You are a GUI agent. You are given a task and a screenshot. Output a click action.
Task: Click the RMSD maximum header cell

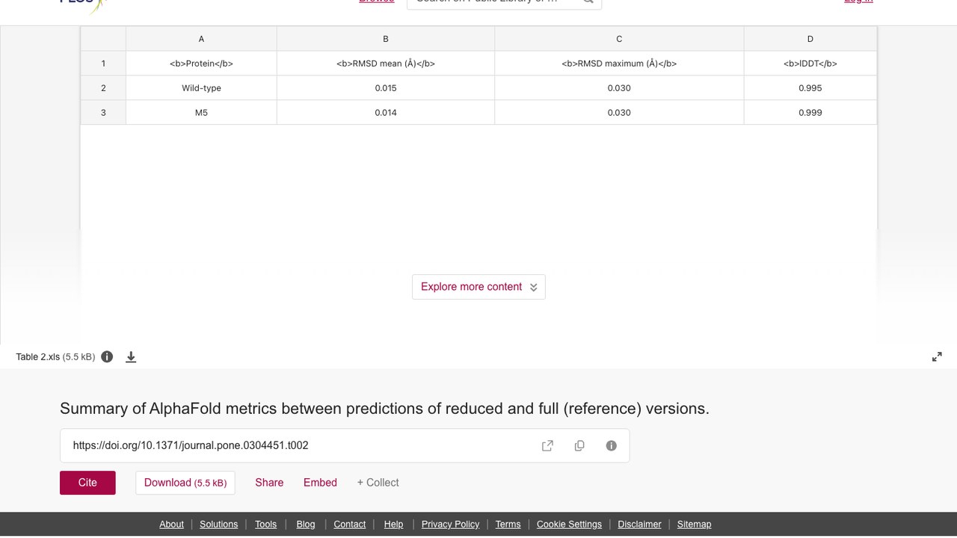point(619,64)
